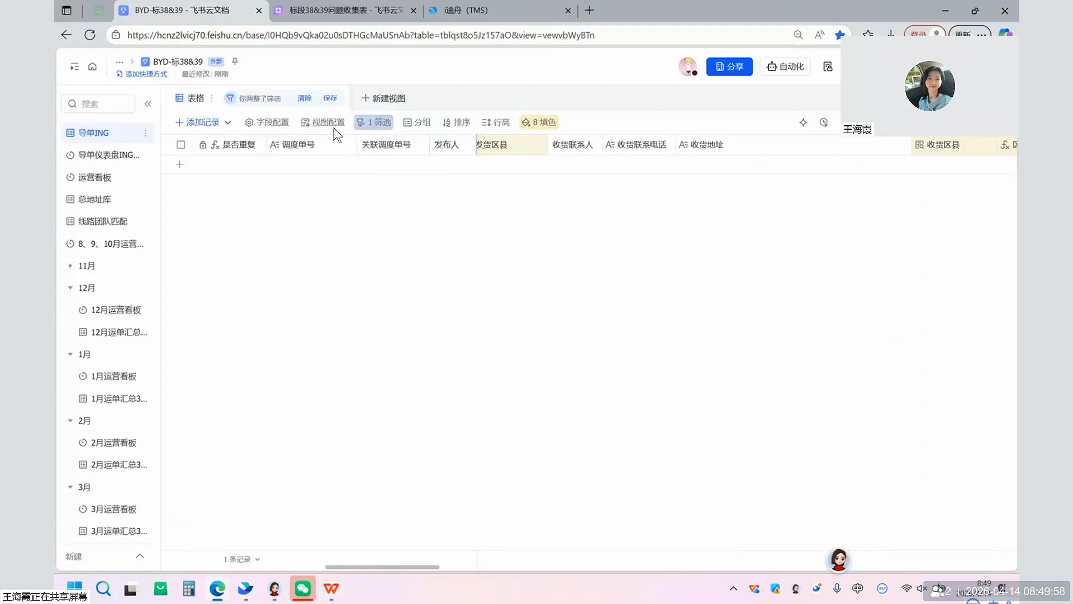Open the 1 条记录 count dropdown
This screenshot has height=604, width=1073.
pyautogui.click(x=242, y=559)
